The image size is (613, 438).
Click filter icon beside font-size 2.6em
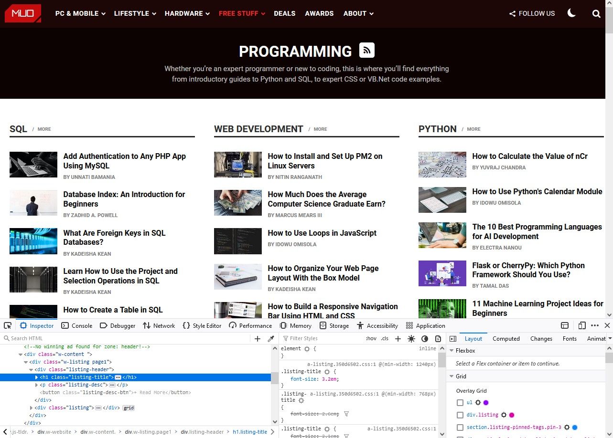coord(346,414)
